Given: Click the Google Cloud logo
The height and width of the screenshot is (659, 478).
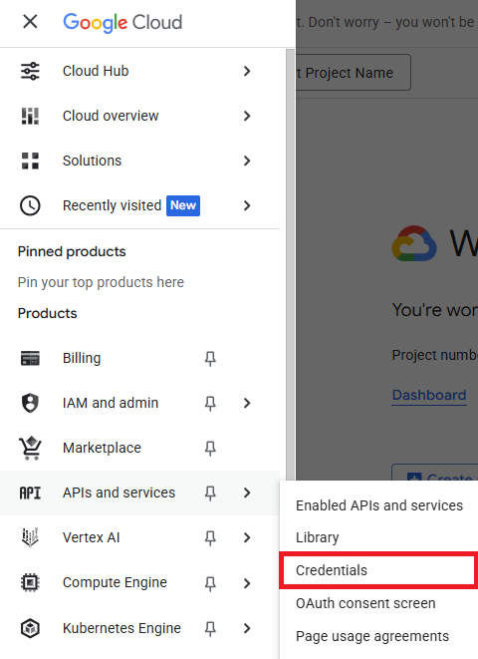Looking at the screenshot, I should [122, 22].
